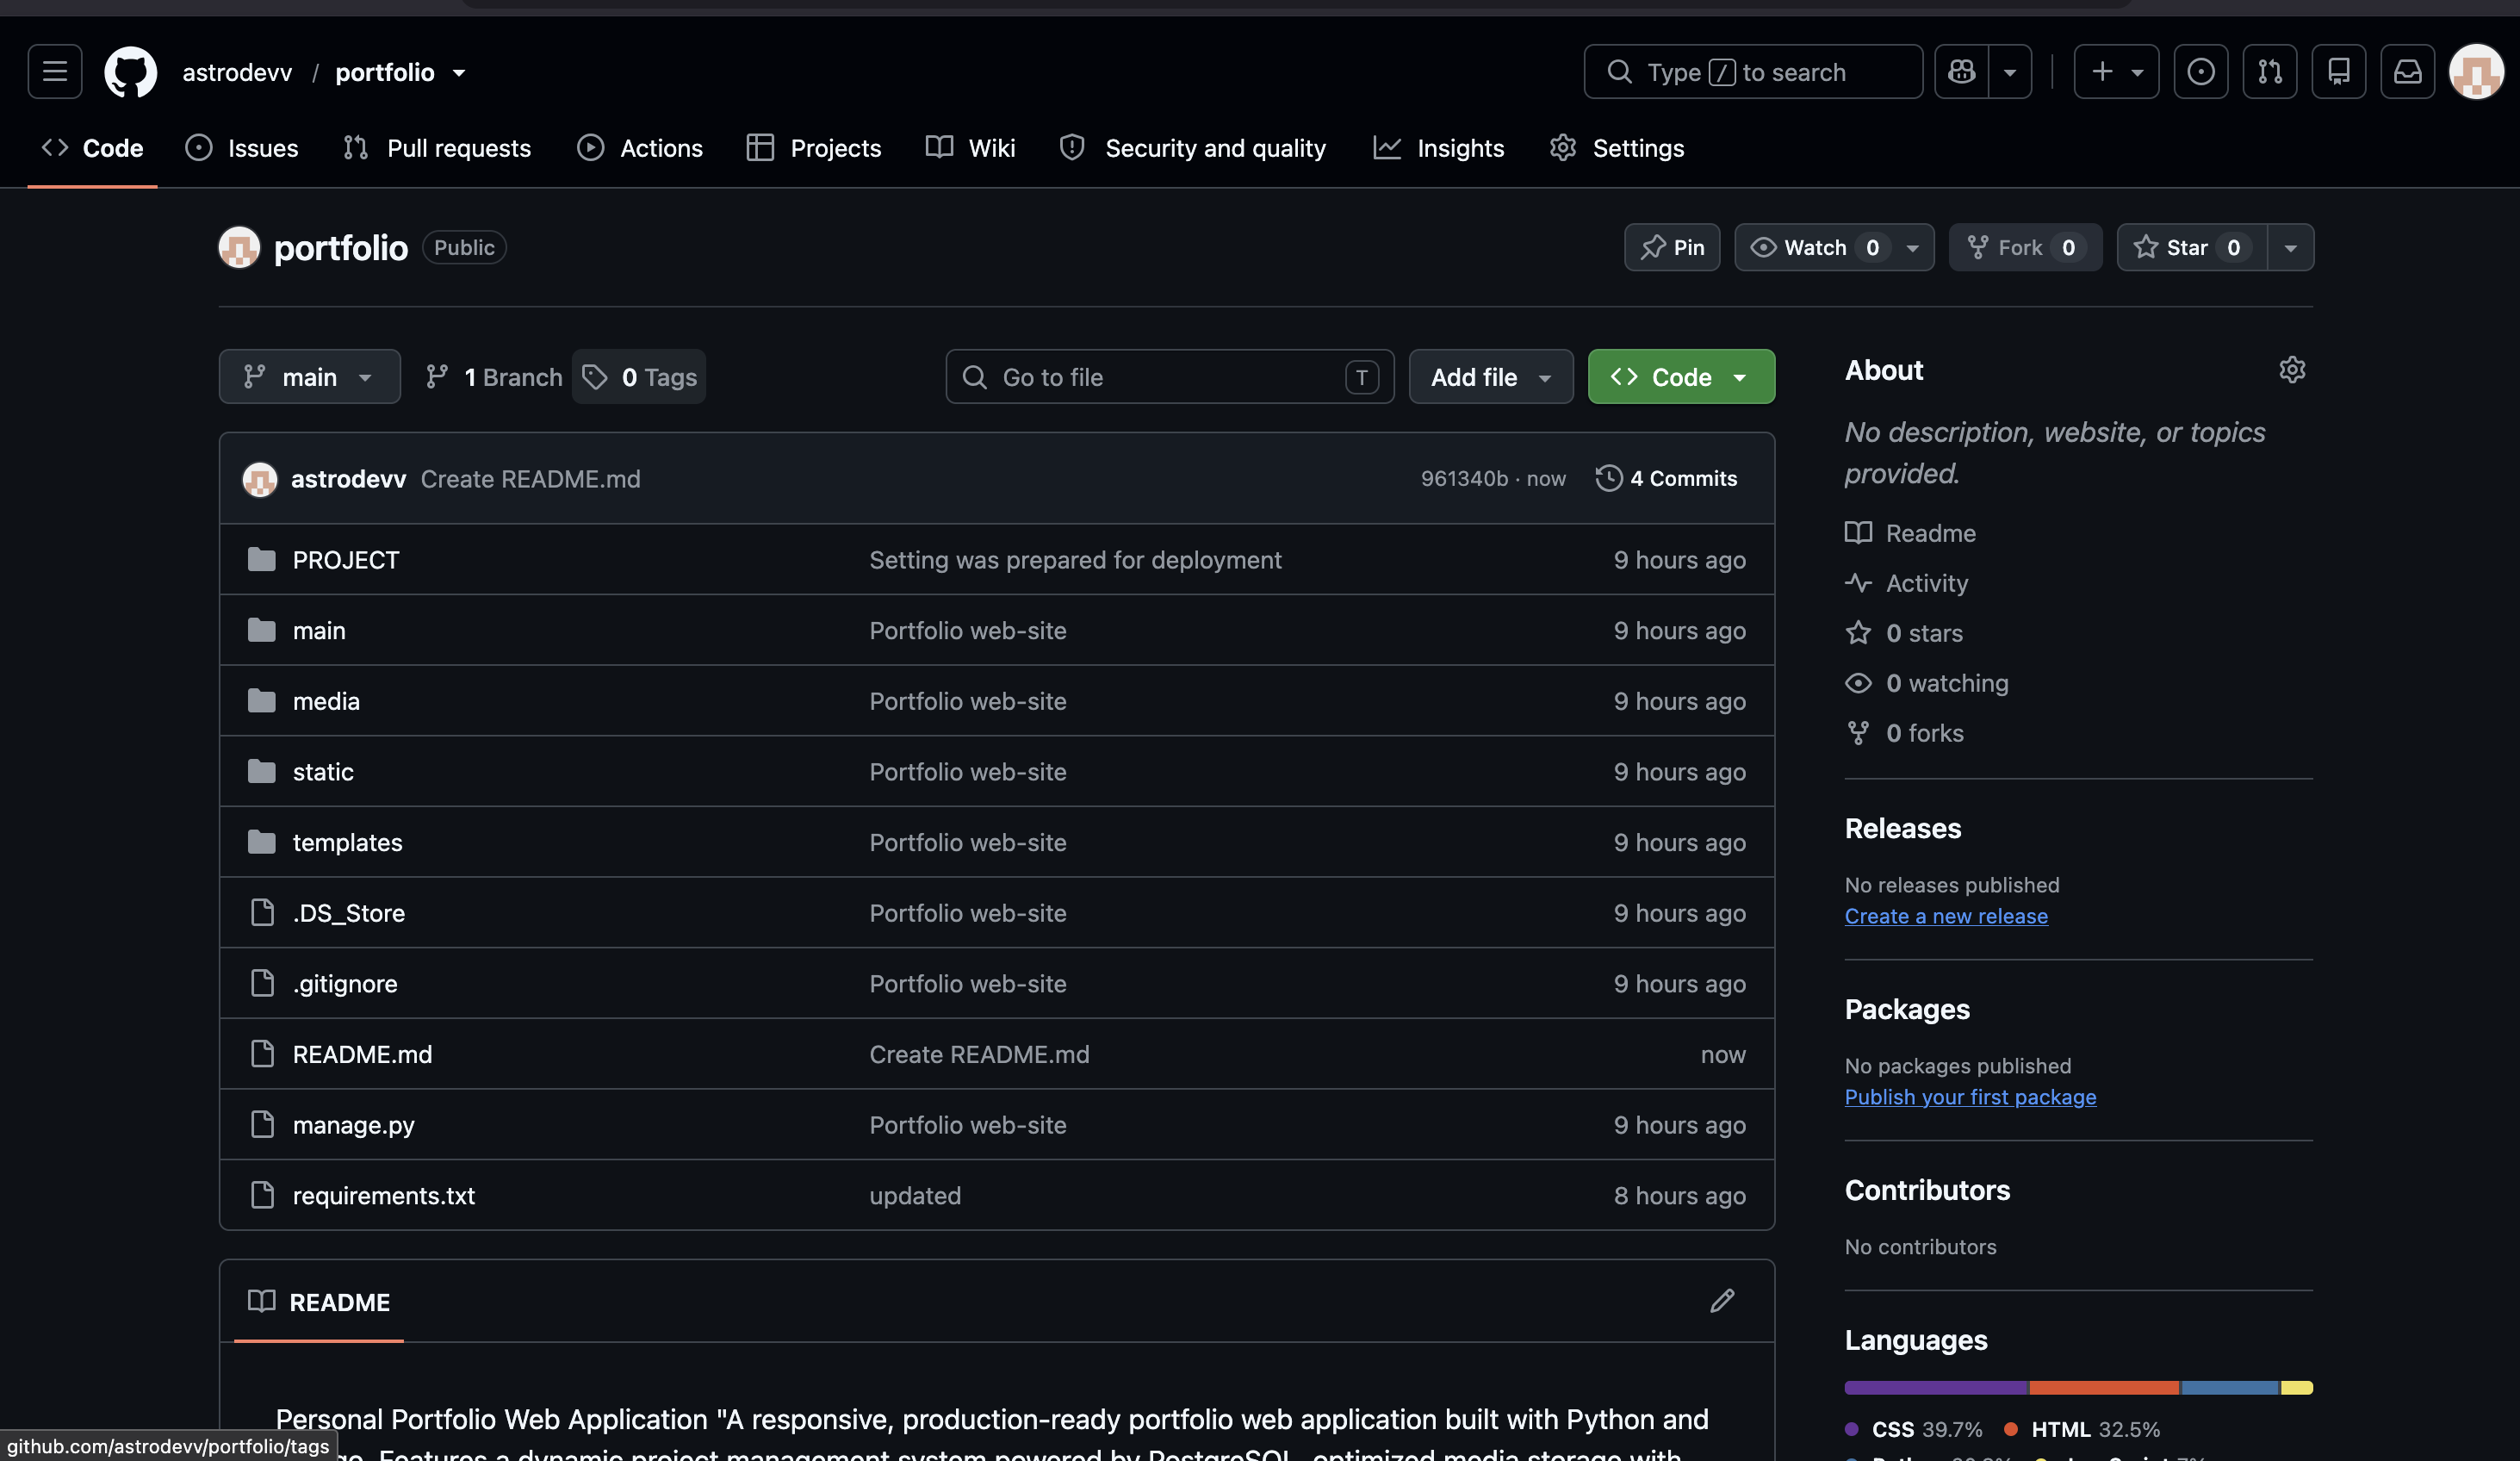This screenshot has width=2520, height=1461.
Task: Switch to the Actions tab
Action: coord(640,148)
